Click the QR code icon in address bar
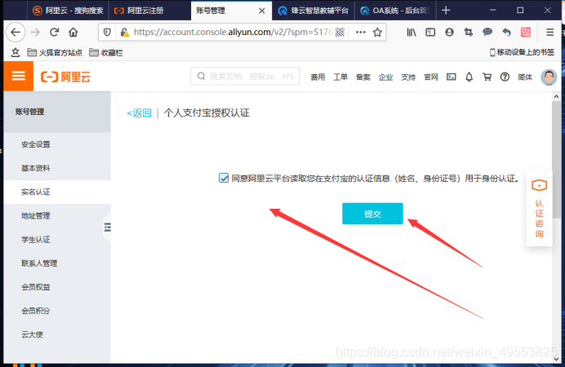This screenshot has height=367, width=565. point(340,33)
